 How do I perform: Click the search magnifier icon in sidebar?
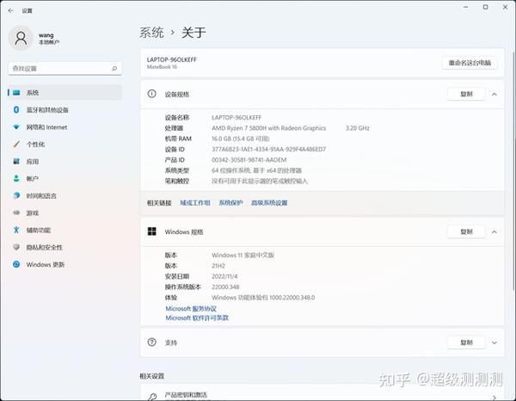(114, 69)
